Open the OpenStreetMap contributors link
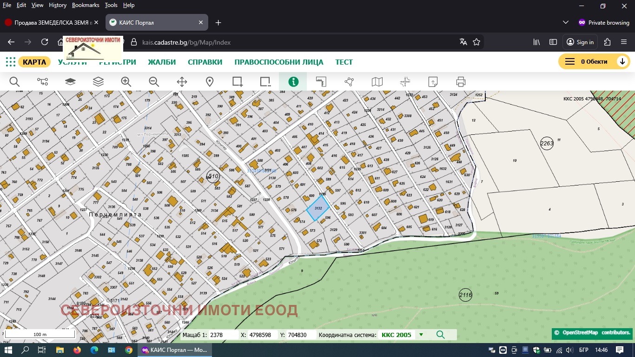 click(596, 333)
